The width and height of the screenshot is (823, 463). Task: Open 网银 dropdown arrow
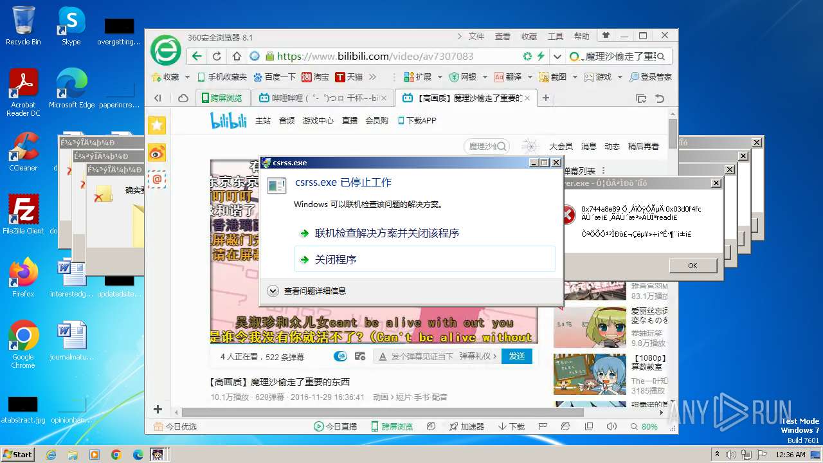pyautogui.click(x=484, y=77)
